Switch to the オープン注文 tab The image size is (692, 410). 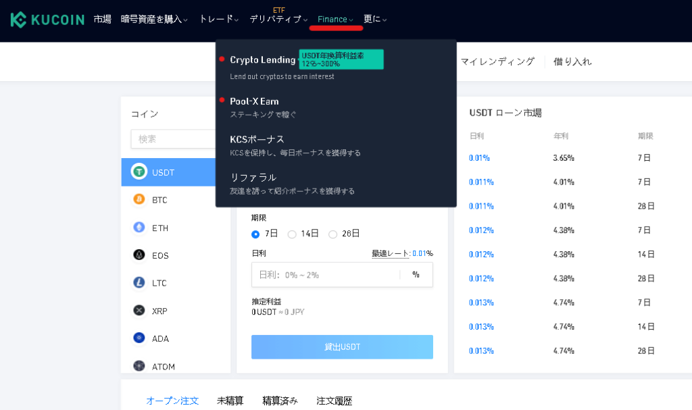pyautogui.click(x=172, y=401)
